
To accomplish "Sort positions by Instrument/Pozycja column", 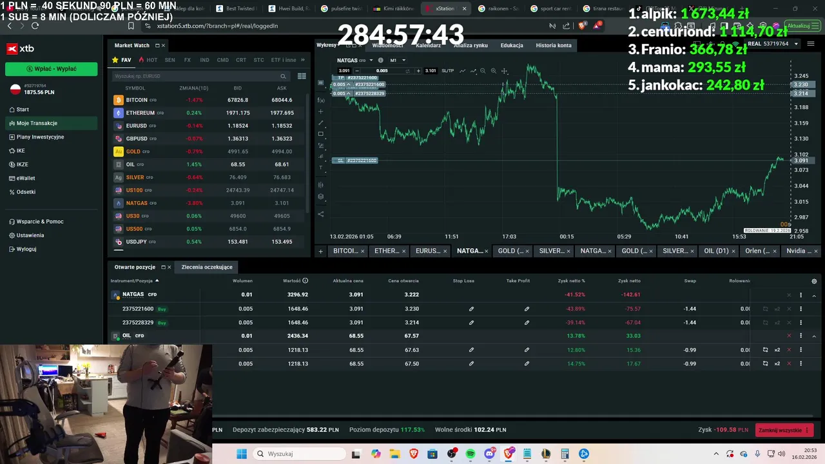I will 135,281.
